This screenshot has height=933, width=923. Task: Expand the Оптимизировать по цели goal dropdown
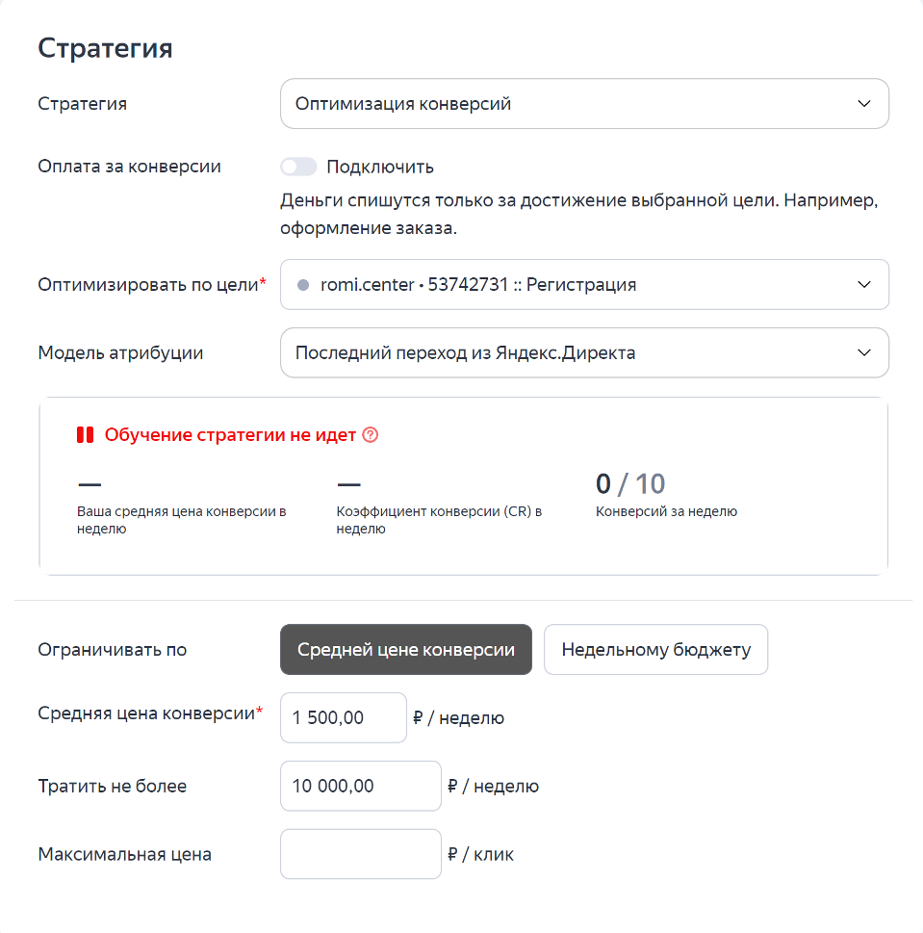point(584,284)
